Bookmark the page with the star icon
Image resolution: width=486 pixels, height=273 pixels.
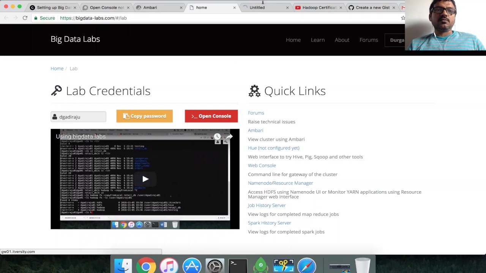coord(403,18)
